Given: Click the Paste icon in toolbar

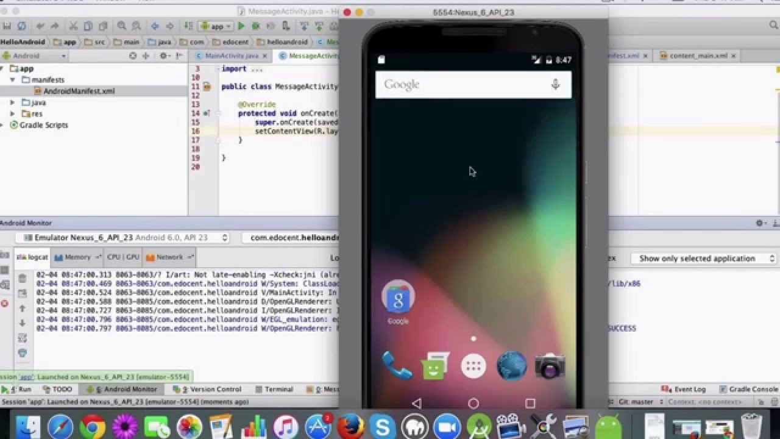Looking at the screenshot, I should pos(102,26).
